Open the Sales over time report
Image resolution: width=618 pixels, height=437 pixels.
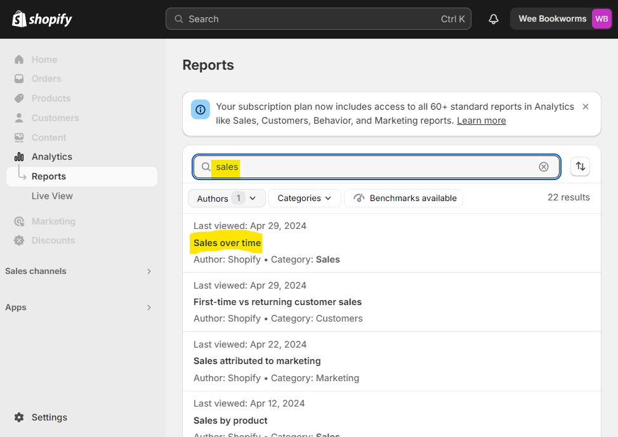227,243
